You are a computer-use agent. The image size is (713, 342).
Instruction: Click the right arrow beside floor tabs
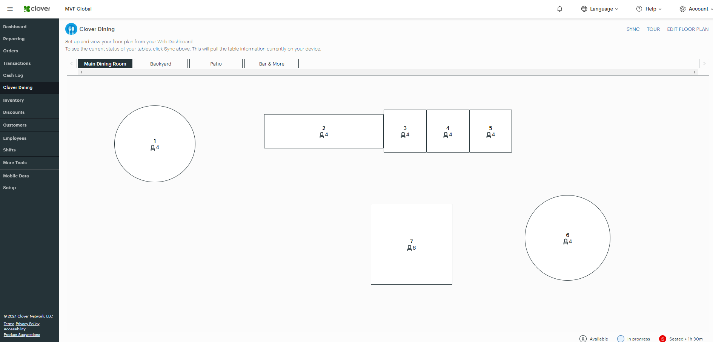704,63
